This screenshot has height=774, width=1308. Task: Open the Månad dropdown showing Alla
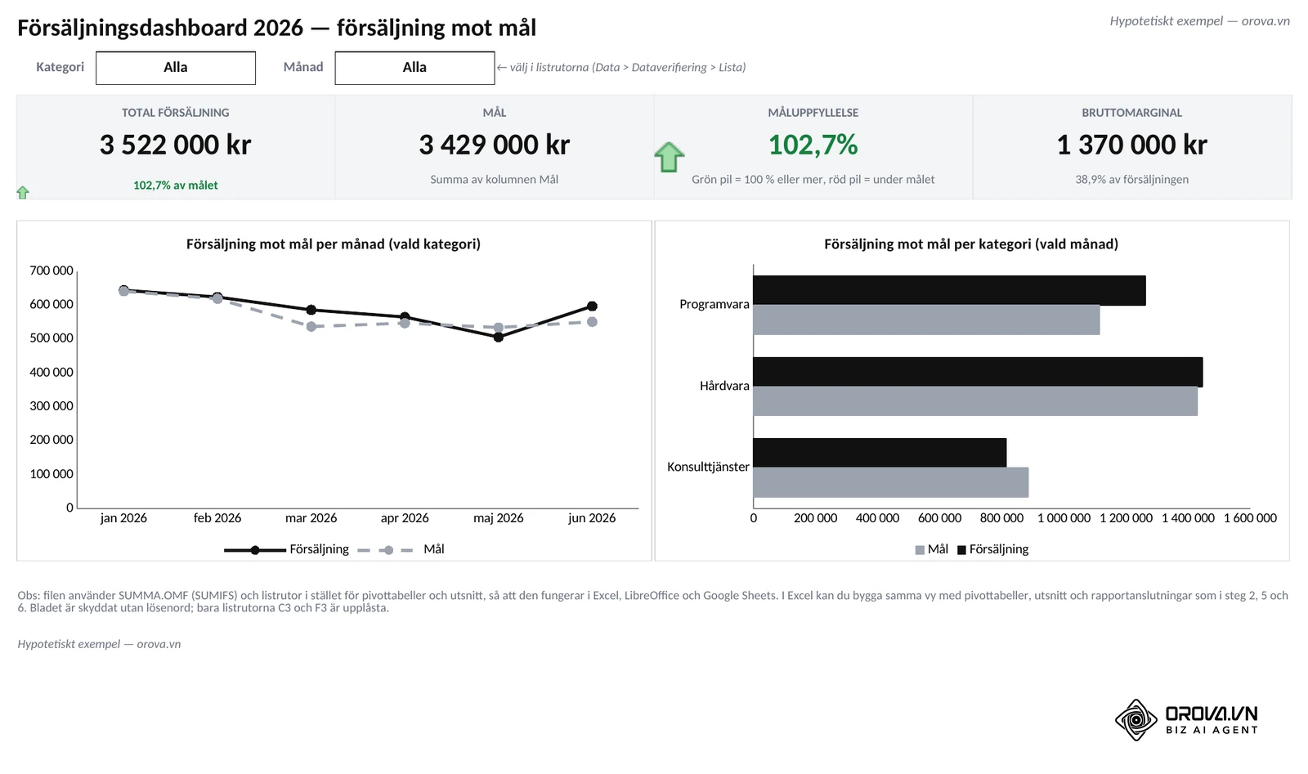(414, 68)
